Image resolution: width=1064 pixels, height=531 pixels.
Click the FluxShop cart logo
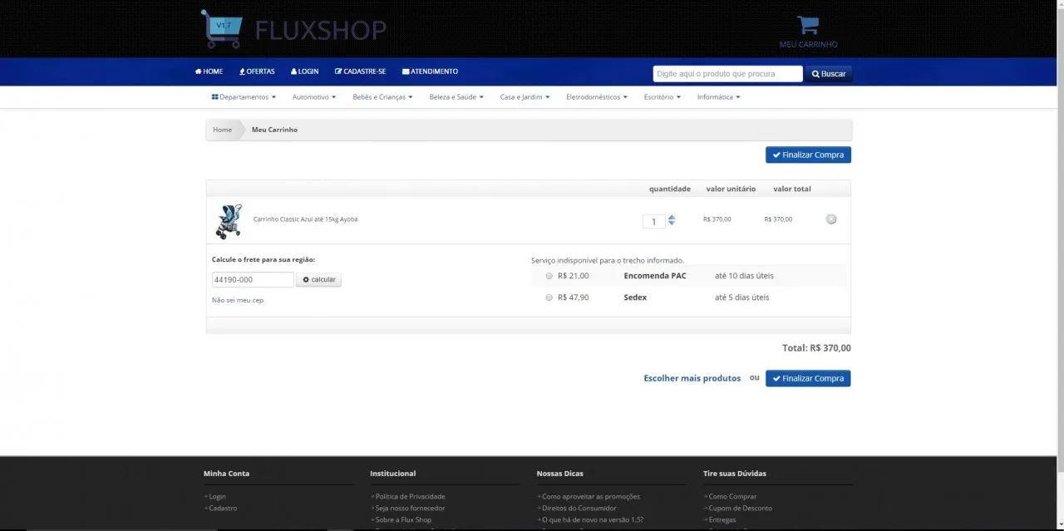(x=293, y=29)
